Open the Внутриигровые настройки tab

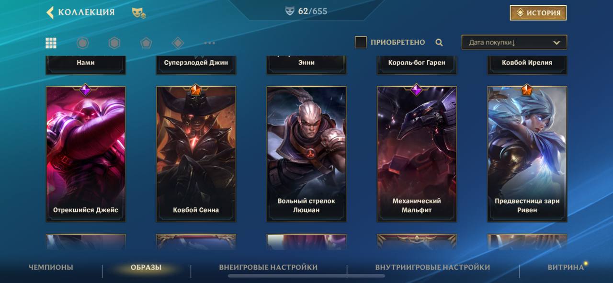click(x=432, y=267)
